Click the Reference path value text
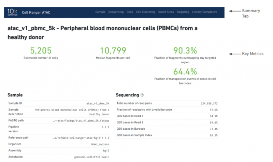This screenshot has height=162, width=273. click(81, 138)
